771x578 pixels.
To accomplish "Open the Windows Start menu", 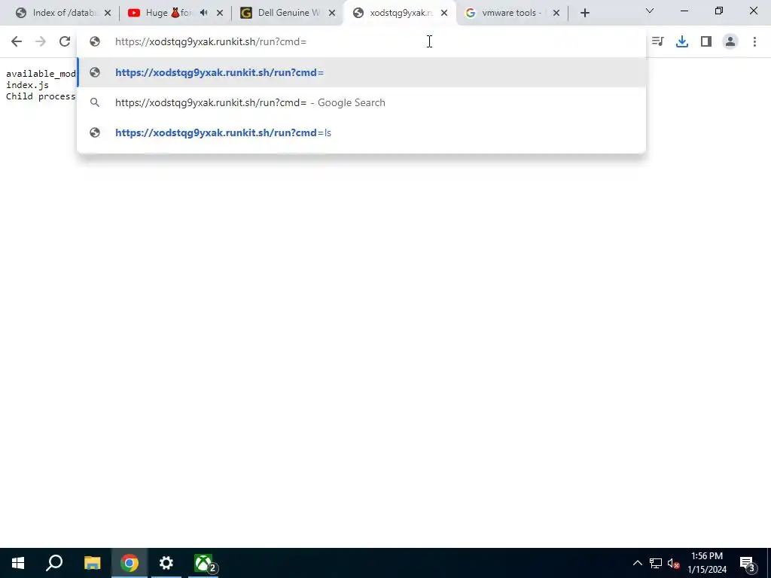I will point(18,563).
